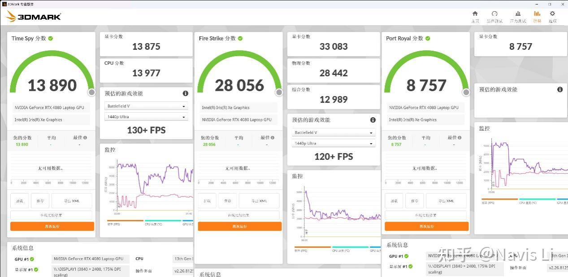Click the green validation check next to Fire Strike score
Image resolution: width=568 pixels, height=277 pixels.
pyautogui.click(x=240, y=39)
